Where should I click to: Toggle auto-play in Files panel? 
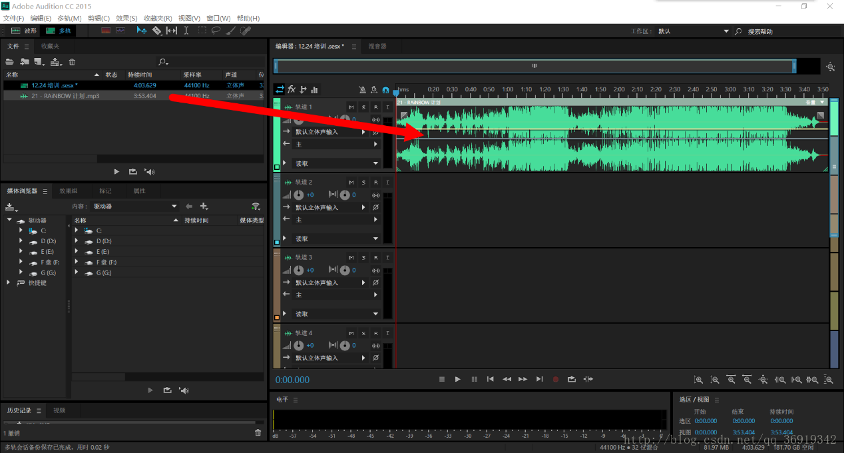pyautogui.click(x=150, y=172)
